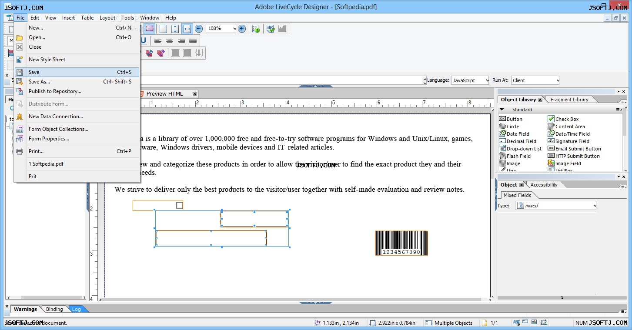Open Form Properties... from the menu
Screen dimensions: 632x330
click(77, 139)
